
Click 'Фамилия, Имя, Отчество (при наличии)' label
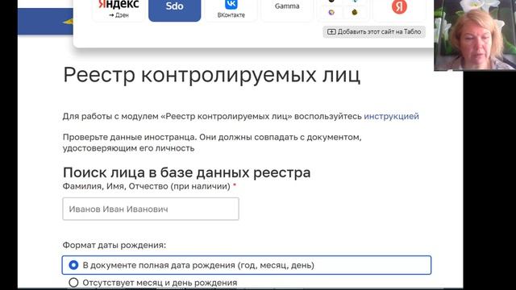tap(147, 186)
